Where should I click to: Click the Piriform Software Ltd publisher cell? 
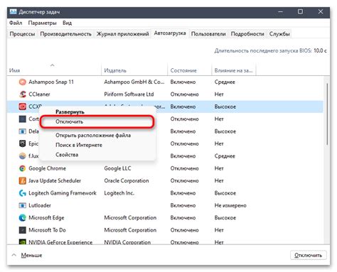pyautogui.click(x=129, y=94)
